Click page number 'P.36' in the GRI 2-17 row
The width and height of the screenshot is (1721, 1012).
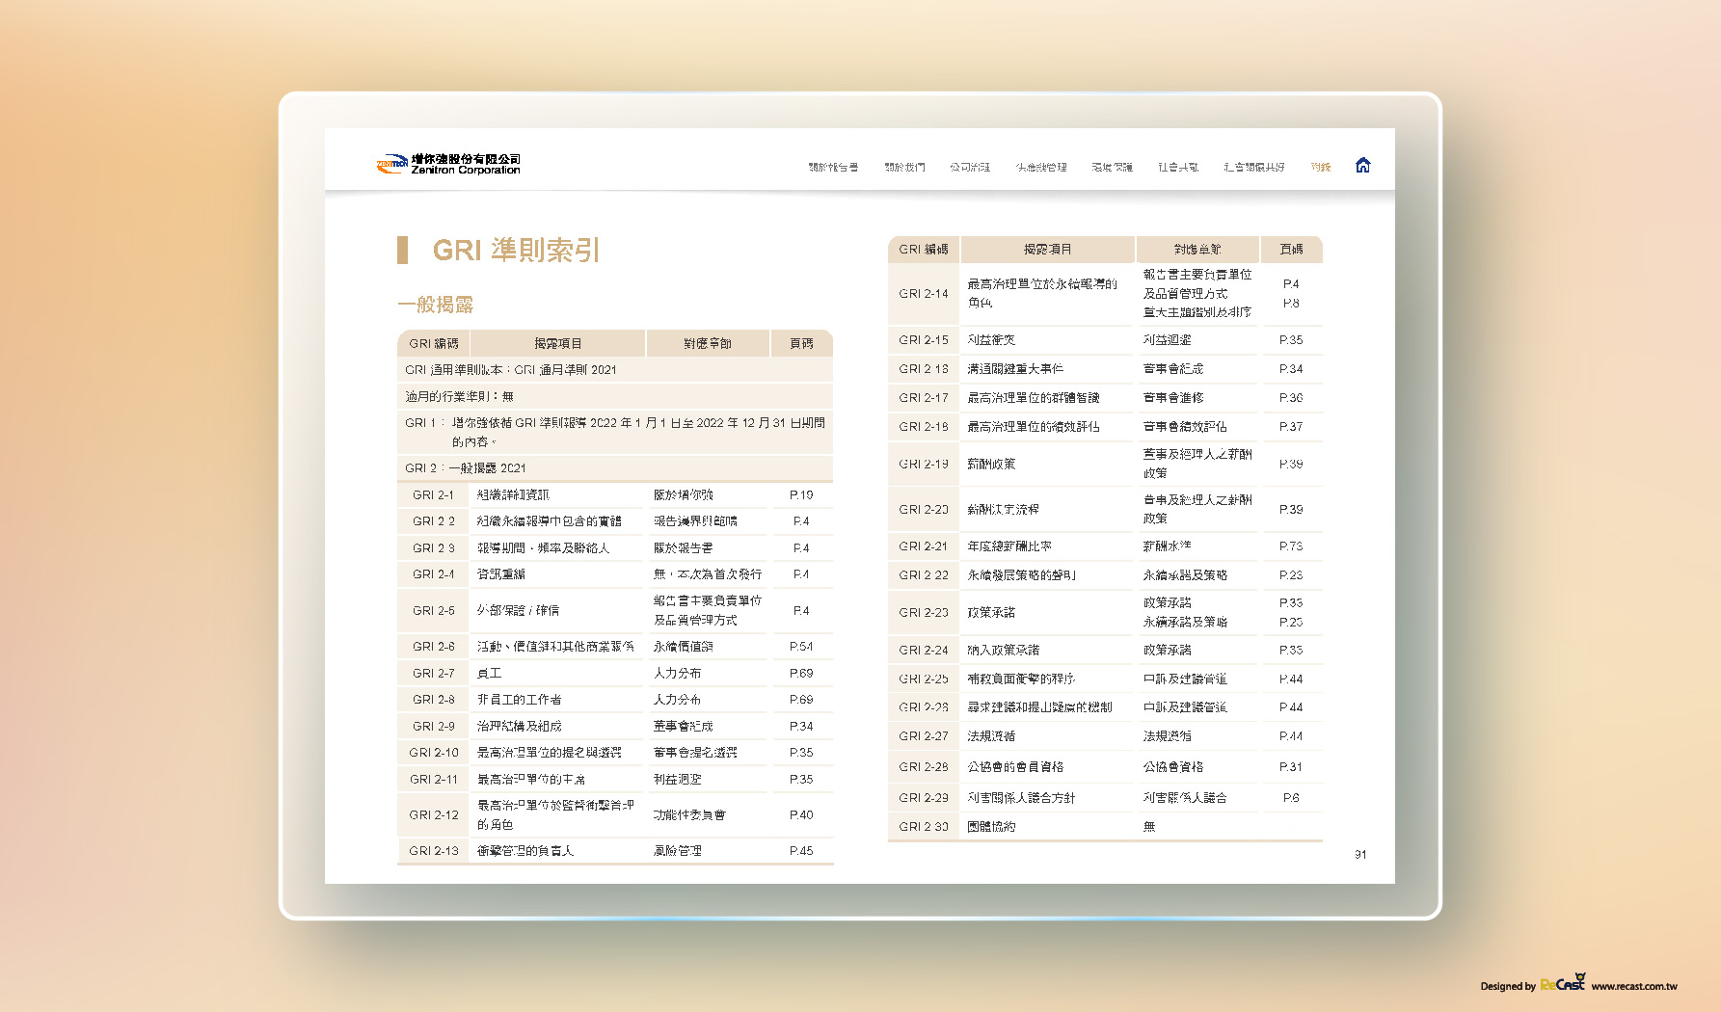tap(1291, 397)
